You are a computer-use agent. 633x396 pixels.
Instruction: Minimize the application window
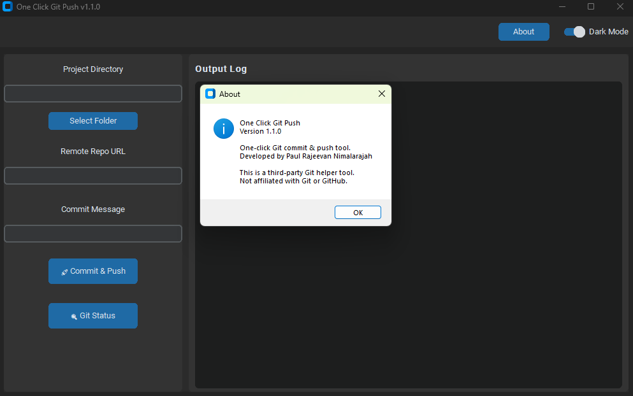click(561, 7)
